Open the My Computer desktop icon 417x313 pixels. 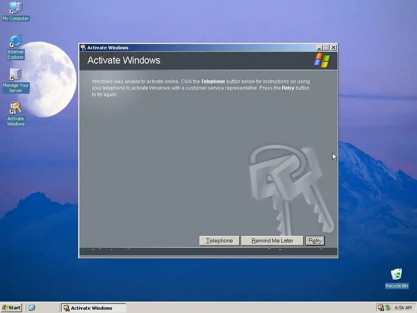(16, 11)
